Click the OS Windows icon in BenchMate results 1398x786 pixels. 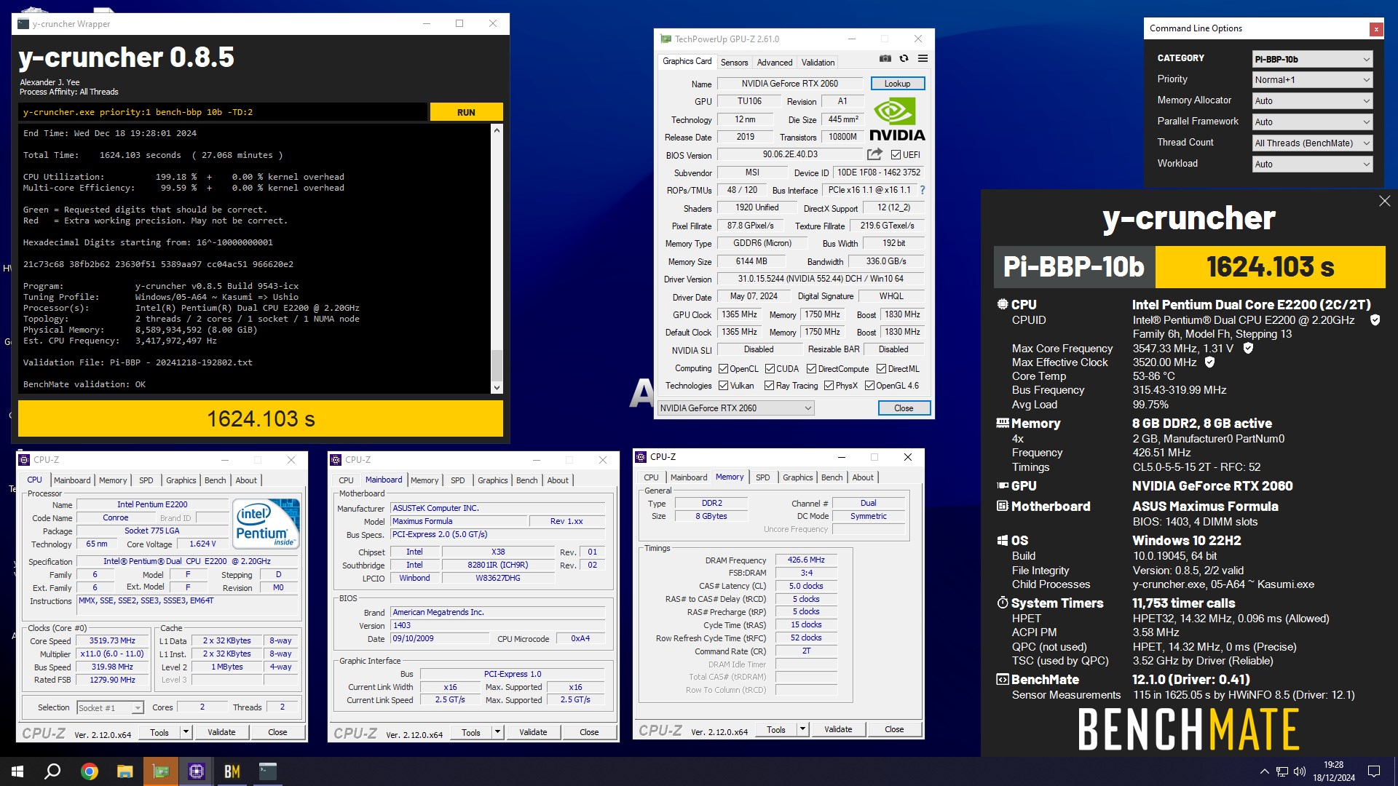point(1003,541)
